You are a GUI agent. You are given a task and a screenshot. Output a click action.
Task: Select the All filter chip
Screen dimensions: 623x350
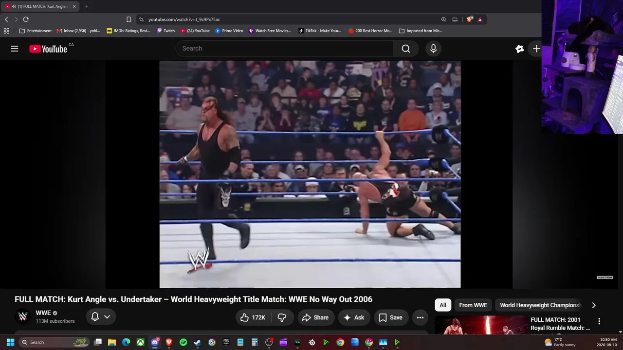pyautogui.click(x=443, y=305)
